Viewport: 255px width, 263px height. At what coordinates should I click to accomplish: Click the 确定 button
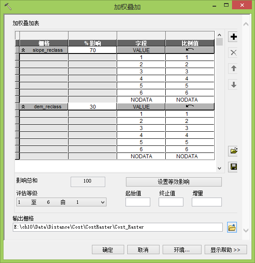click(x=108, y=250)
